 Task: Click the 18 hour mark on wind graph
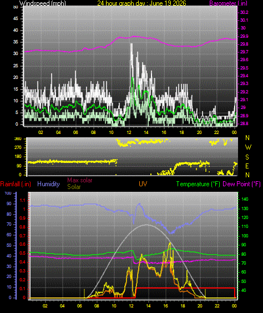181,132
